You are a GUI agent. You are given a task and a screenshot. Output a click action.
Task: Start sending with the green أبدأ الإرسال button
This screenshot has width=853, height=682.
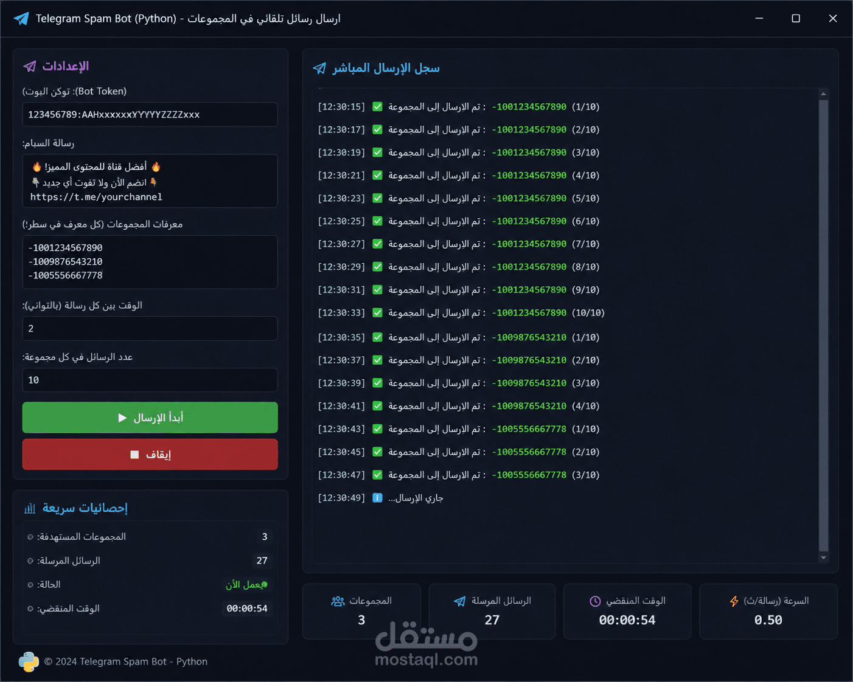coord(150,418)
